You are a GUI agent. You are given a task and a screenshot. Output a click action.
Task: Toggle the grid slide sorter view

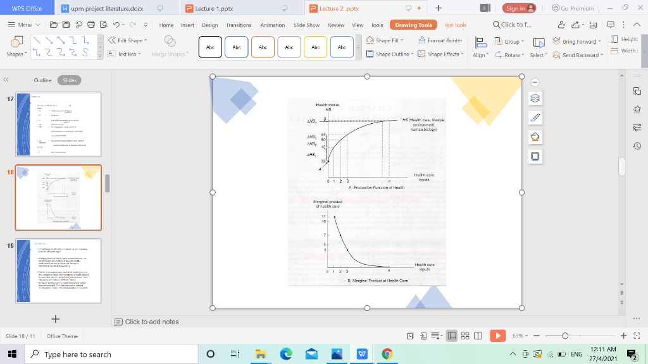tap(464, 336)
